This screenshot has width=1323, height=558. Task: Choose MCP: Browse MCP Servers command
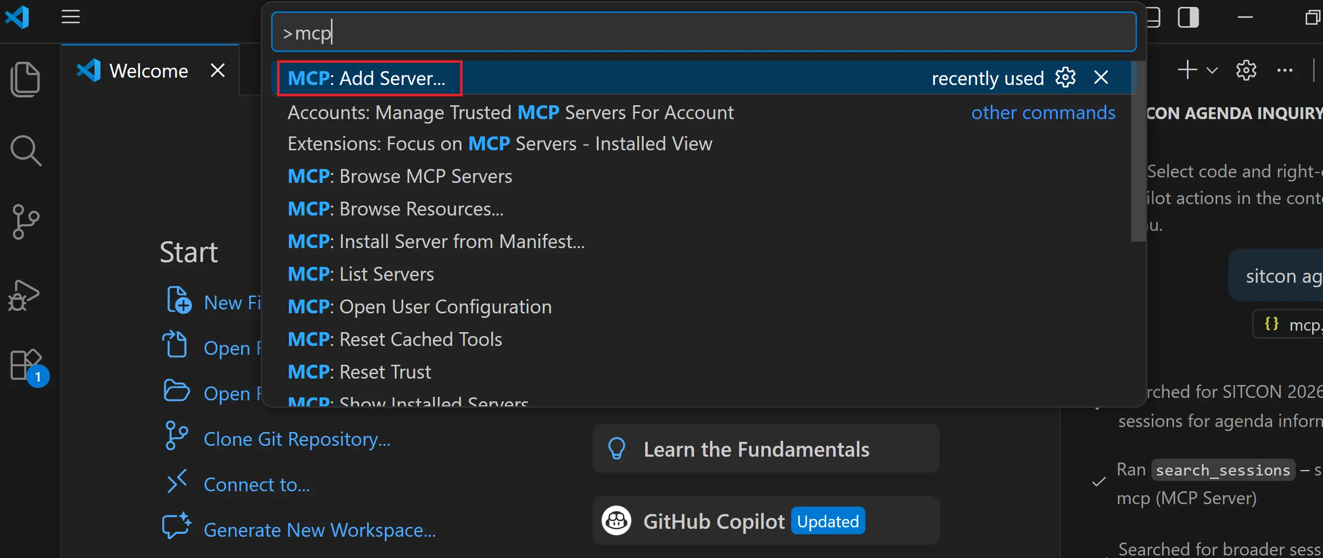pos(400,176)
